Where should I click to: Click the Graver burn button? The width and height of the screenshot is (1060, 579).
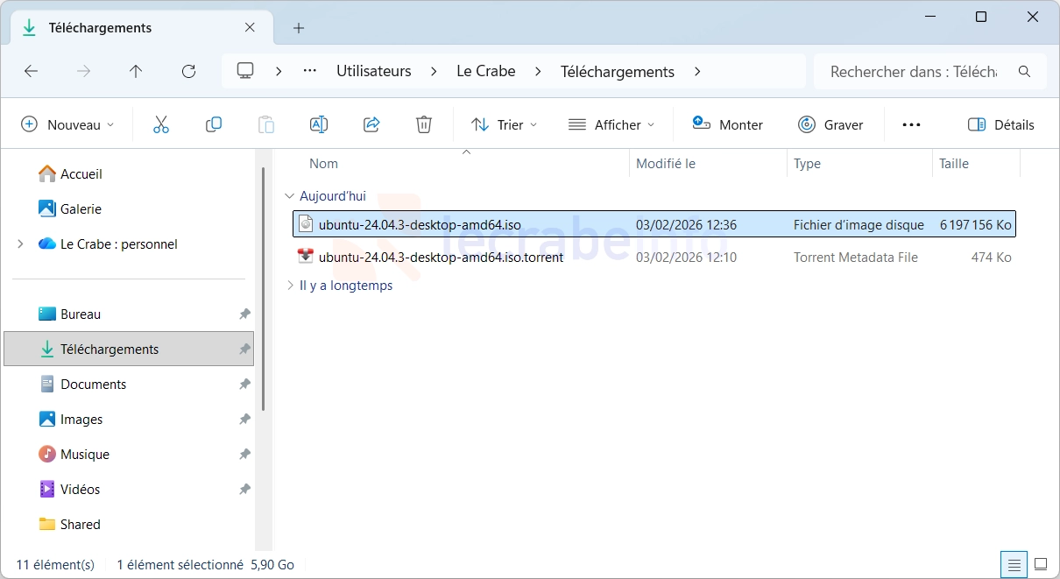tap(830, 124)
